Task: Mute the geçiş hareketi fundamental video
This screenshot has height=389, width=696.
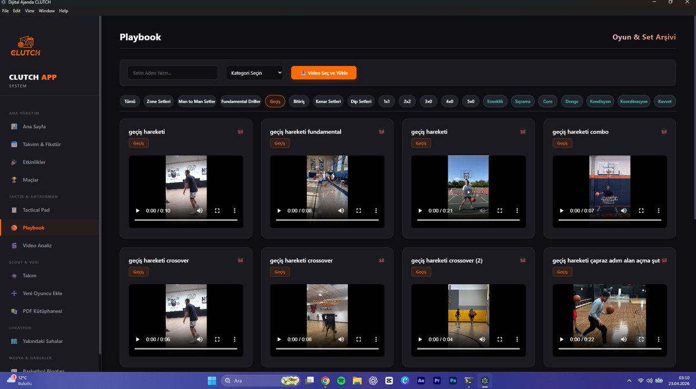Action: click(341, 211)
